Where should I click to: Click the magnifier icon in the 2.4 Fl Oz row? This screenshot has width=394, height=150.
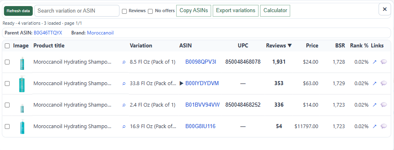pyautogui.click(x=124, y=105)
